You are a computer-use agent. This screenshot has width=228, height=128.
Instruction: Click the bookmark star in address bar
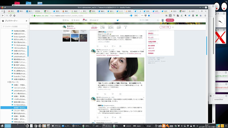tap(149, 16)
